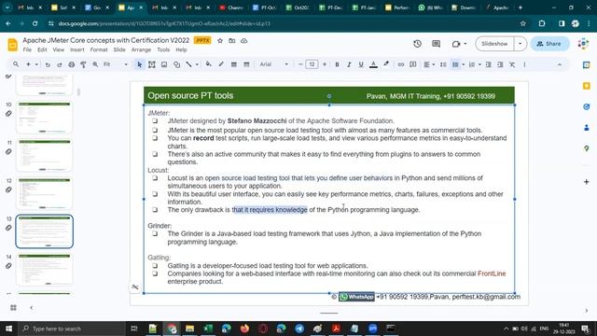This screenshot has height=336, width=597.
Task: Select the line tool
Action: click(x=188, y=64)
